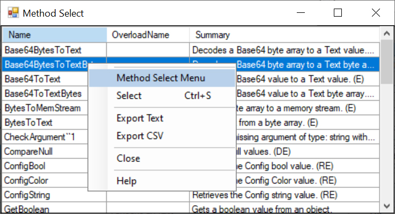
Task: Click the Method Select Menu header item
Action: pos(162,78)
